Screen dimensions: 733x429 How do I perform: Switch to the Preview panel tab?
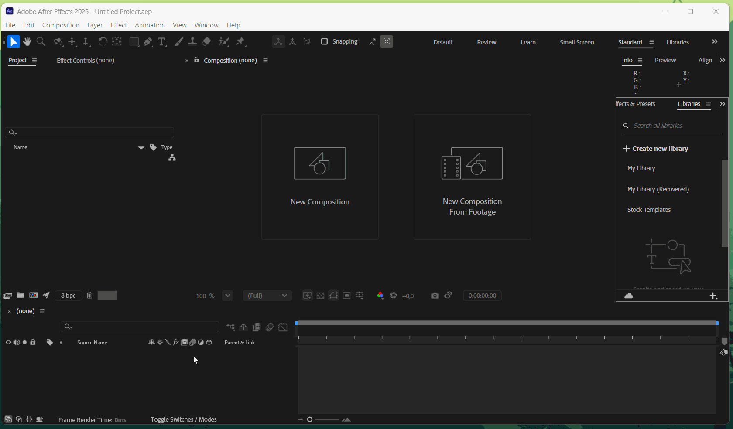click(x=665, y=60)
